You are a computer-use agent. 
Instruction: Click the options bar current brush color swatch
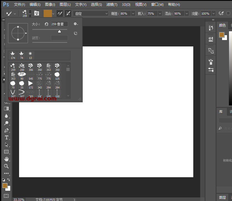48,13
